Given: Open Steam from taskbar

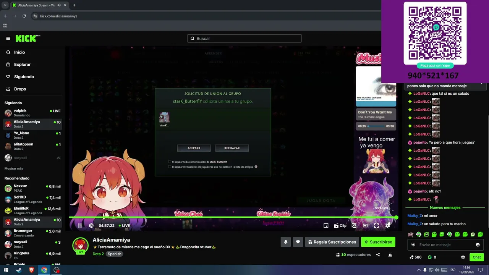Looking at the screenshot, I should point(19,270).
